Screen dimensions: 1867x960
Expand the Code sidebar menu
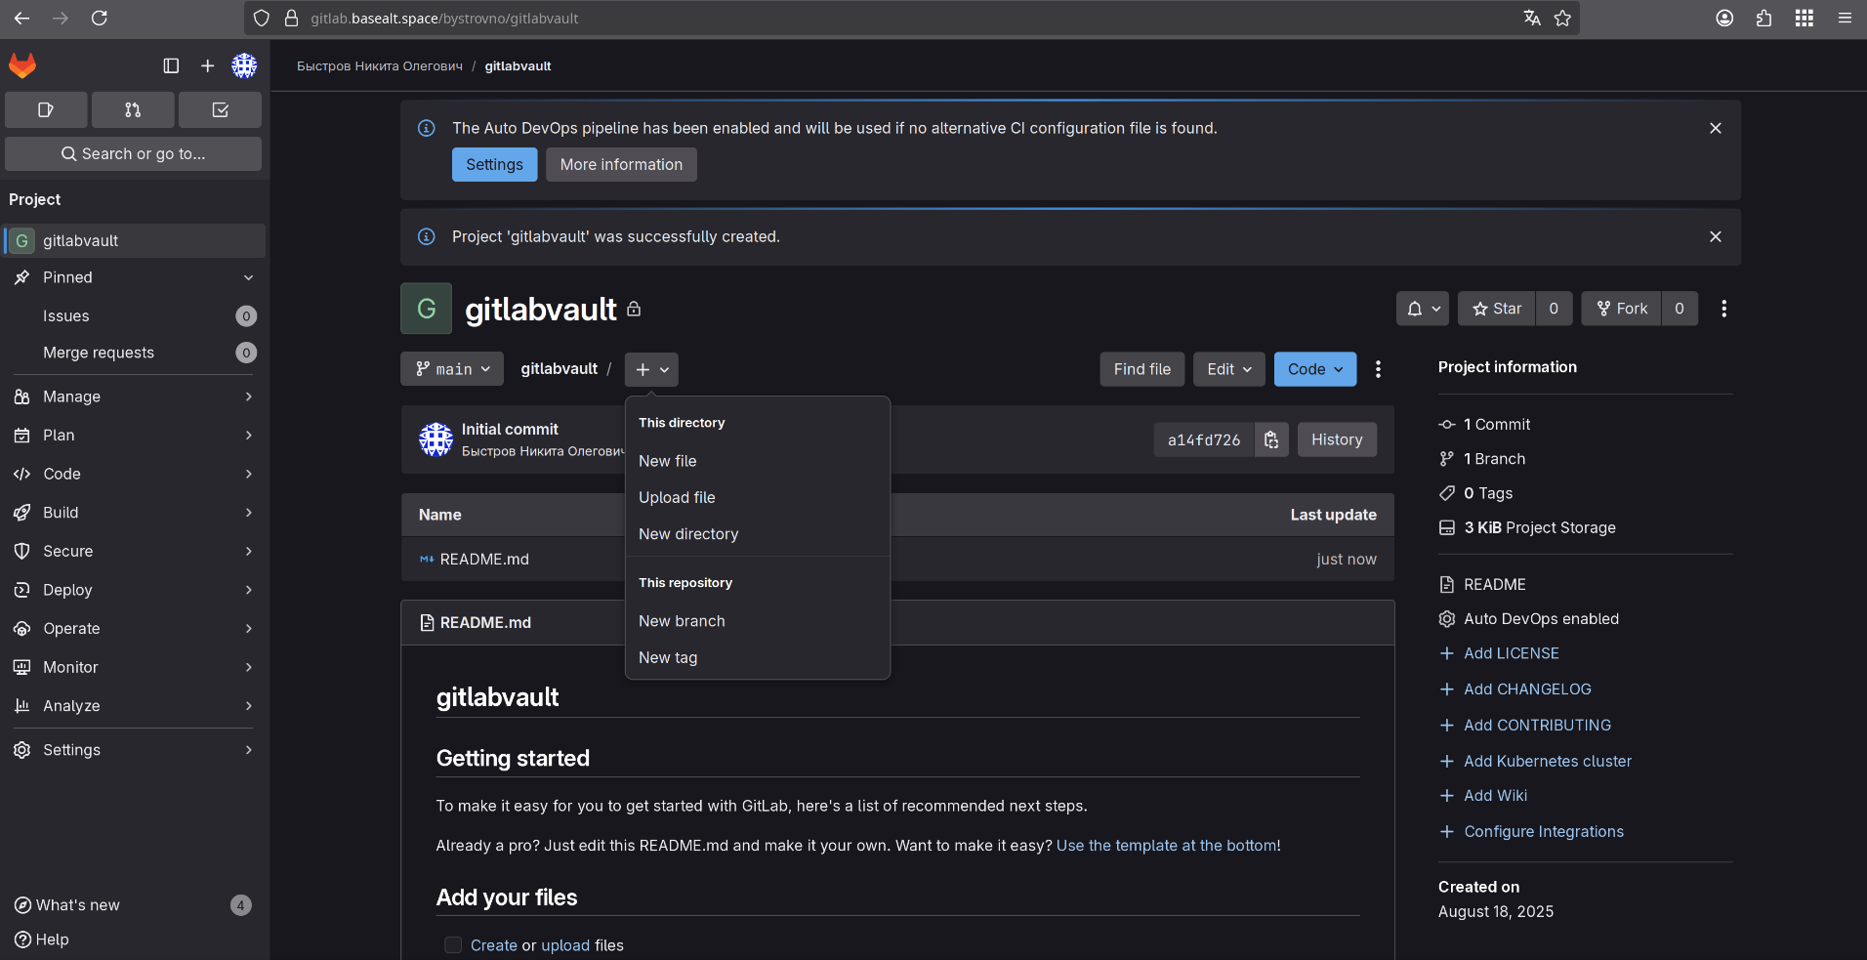tap(135, 474)
